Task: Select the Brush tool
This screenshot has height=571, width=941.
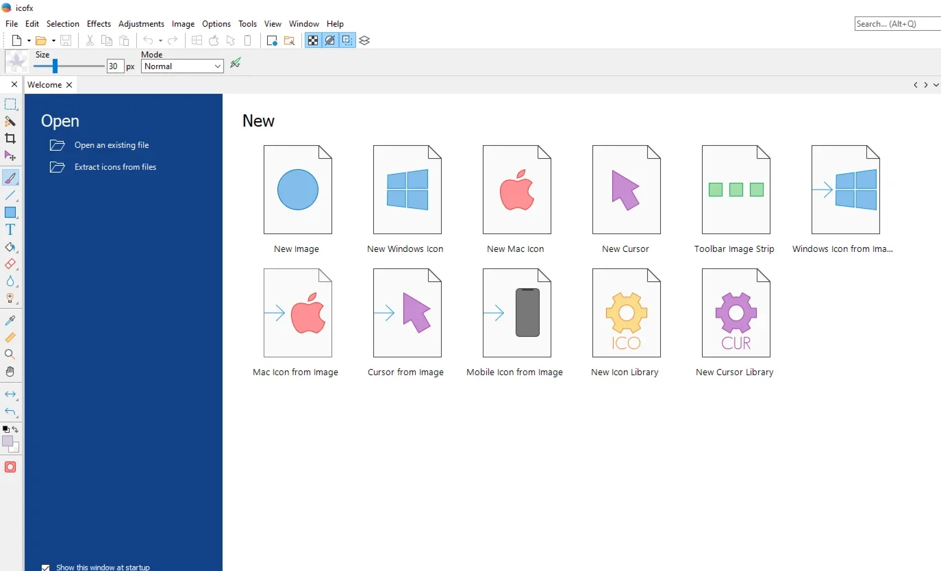Action: 10,178
